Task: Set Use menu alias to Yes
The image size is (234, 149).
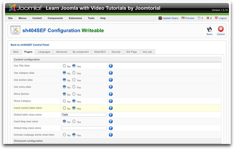Action: coord(74,87)
